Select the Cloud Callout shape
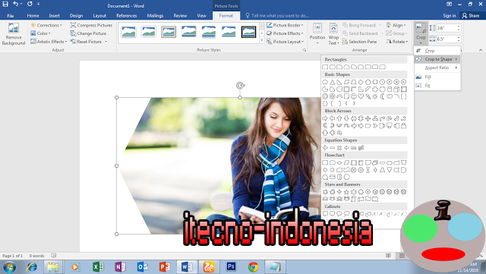The height and width of the screenshot is (274, 486). tap(346, 213)
